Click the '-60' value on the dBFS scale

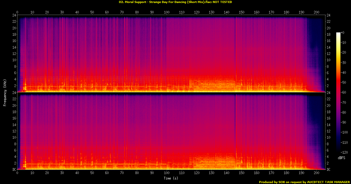343,92
